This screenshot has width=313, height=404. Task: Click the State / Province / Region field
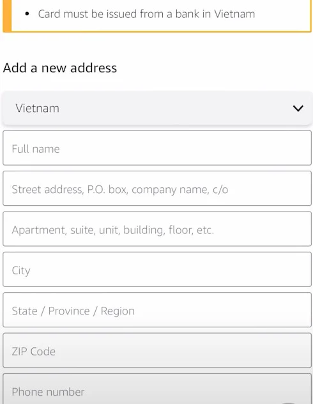pyautogui.click(x=157, y=309)
